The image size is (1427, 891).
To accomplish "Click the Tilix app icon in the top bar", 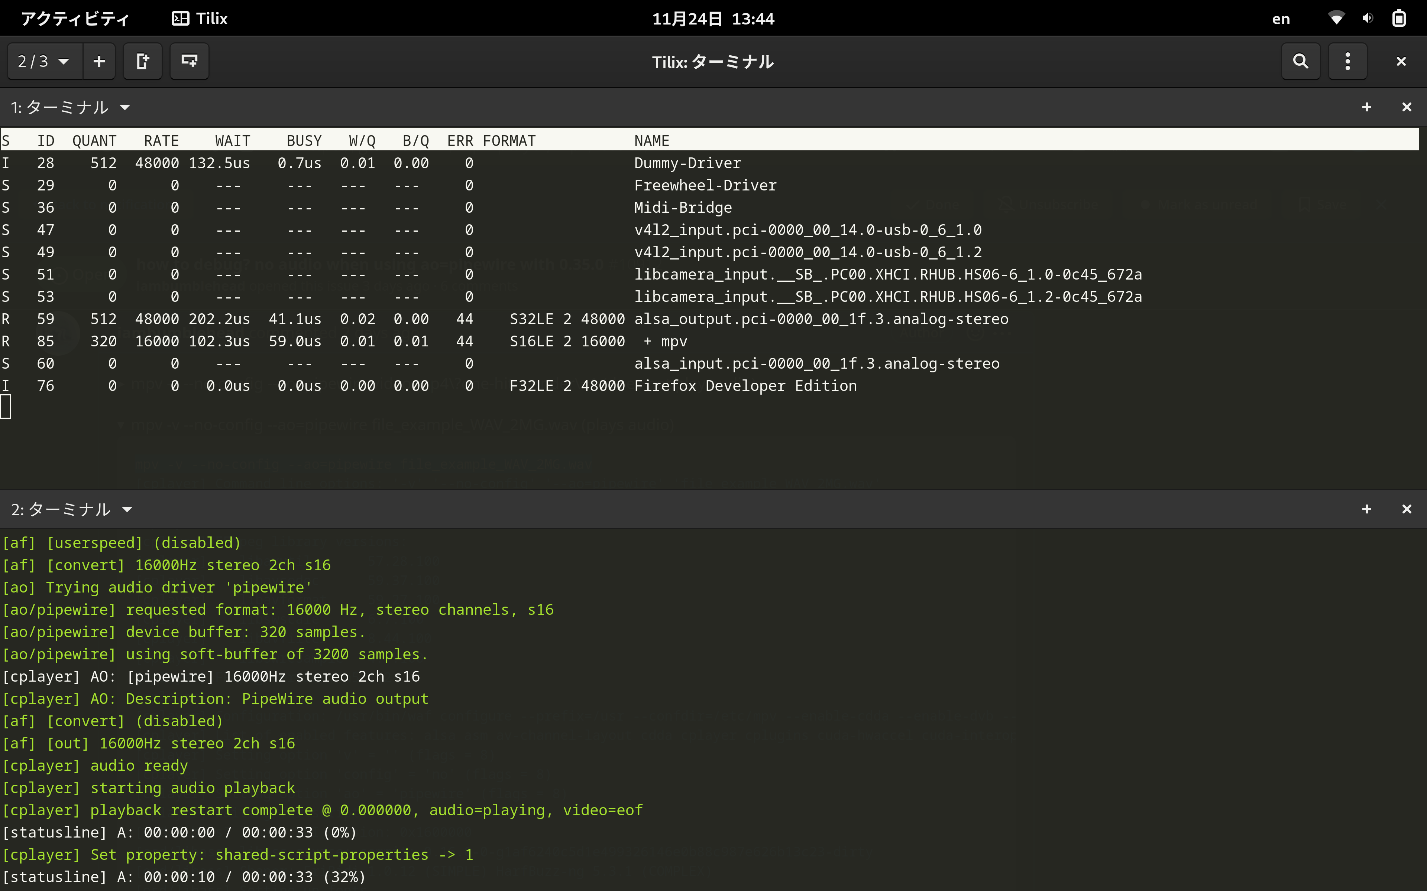I will (181, 18).
